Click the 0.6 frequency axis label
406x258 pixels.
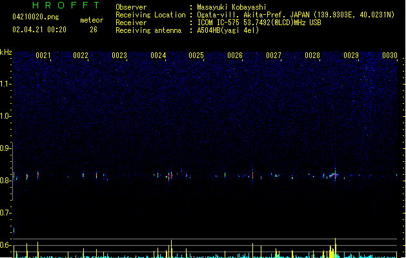[x=5, y=245]
